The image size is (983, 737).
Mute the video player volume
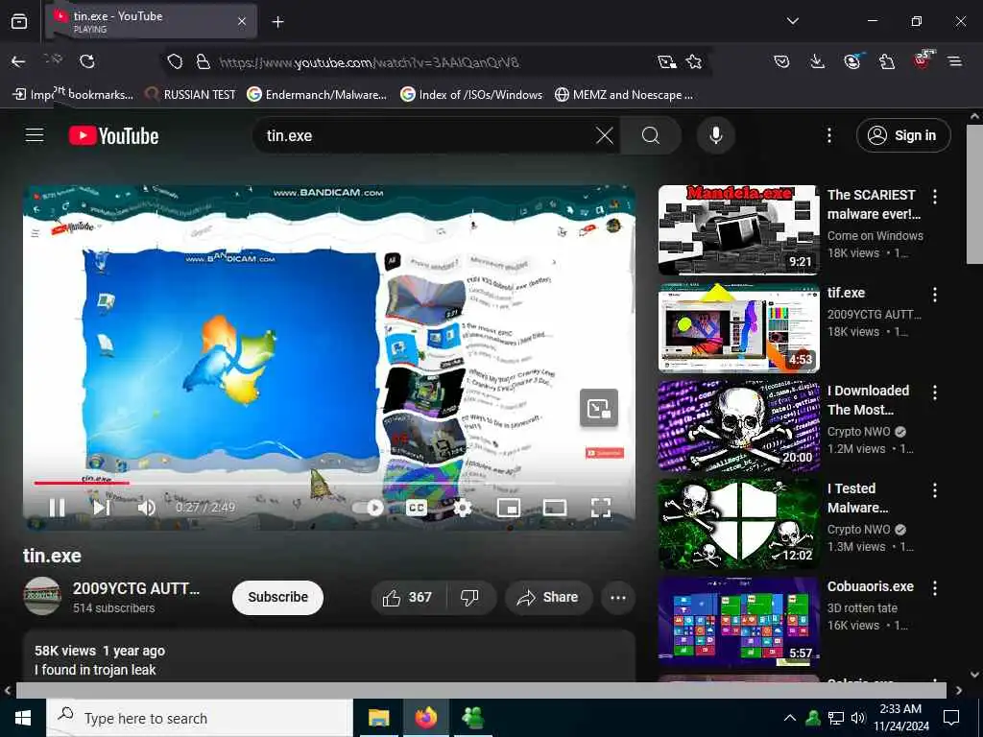[x=146, y=507]
